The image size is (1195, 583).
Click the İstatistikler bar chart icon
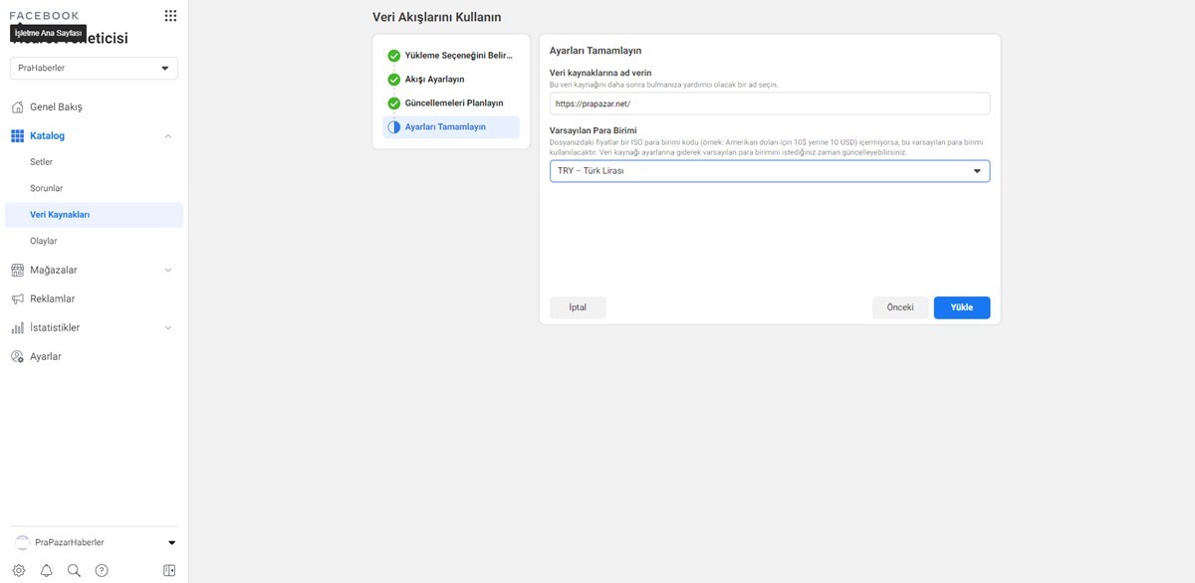click(18, 328)
